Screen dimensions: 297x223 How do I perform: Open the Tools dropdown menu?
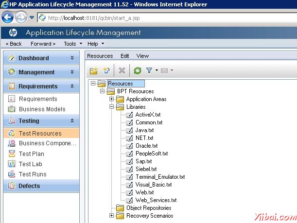coord(73,44)
